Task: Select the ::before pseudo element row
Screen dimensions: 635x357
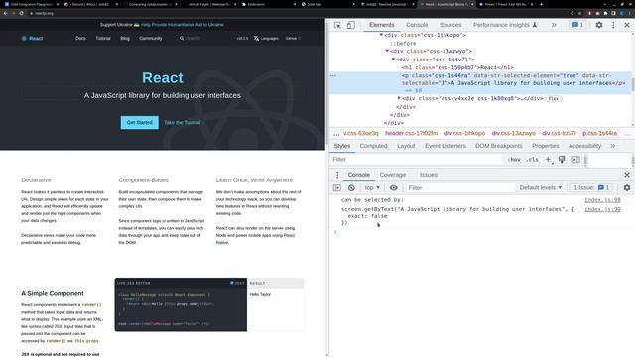Action: pos(403,43)
